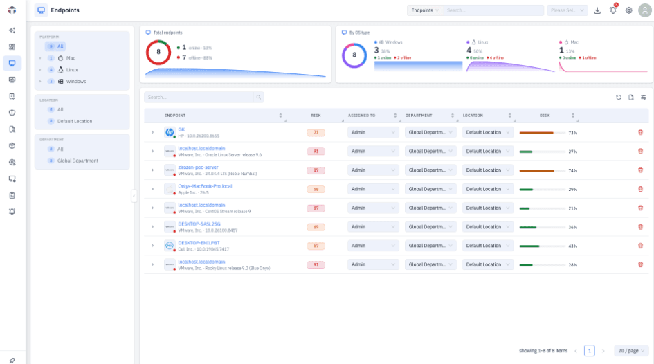Image resolution: width=654 pixels, height=364 pixels.
Task: Open the settings gear in top bar
Action: 628,10
